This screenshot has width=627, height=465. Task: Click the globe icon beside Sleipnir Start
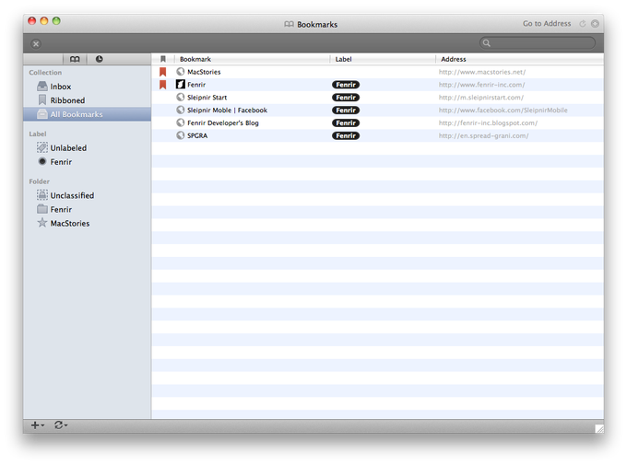click(x=181, y=97)
